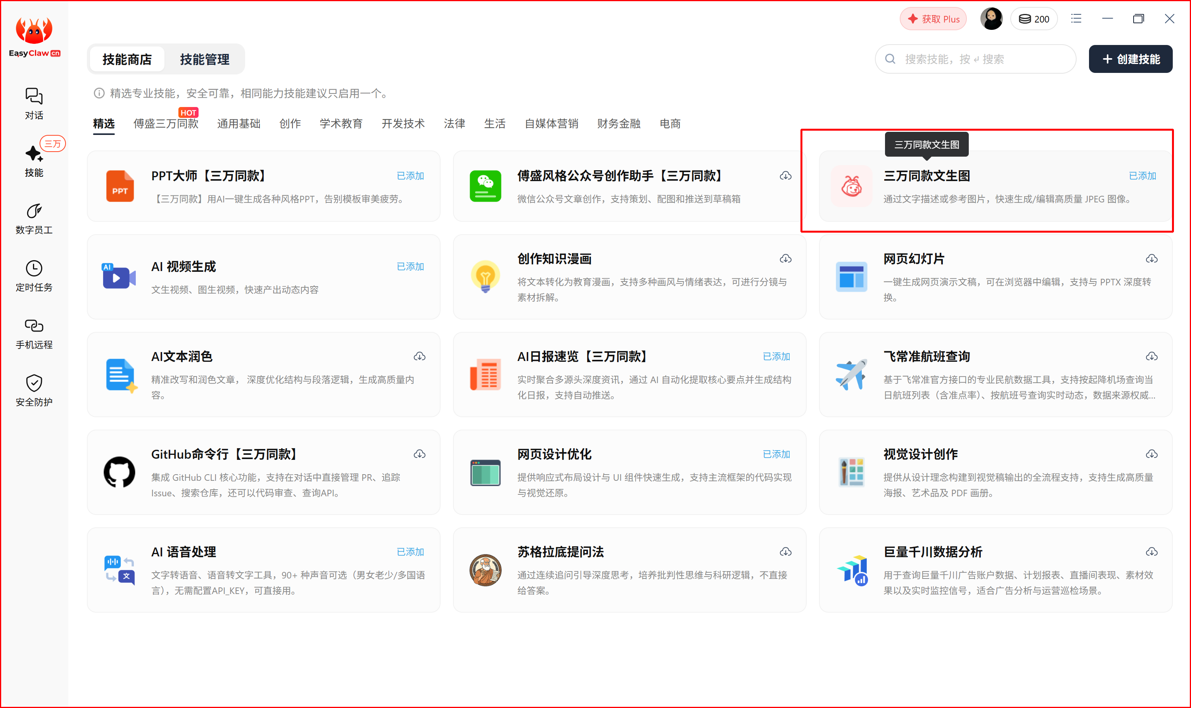1191x708 pixels.
Task: Download 创作知识漫画 skill via cloud icon
Action: click(x=785, y=259)
